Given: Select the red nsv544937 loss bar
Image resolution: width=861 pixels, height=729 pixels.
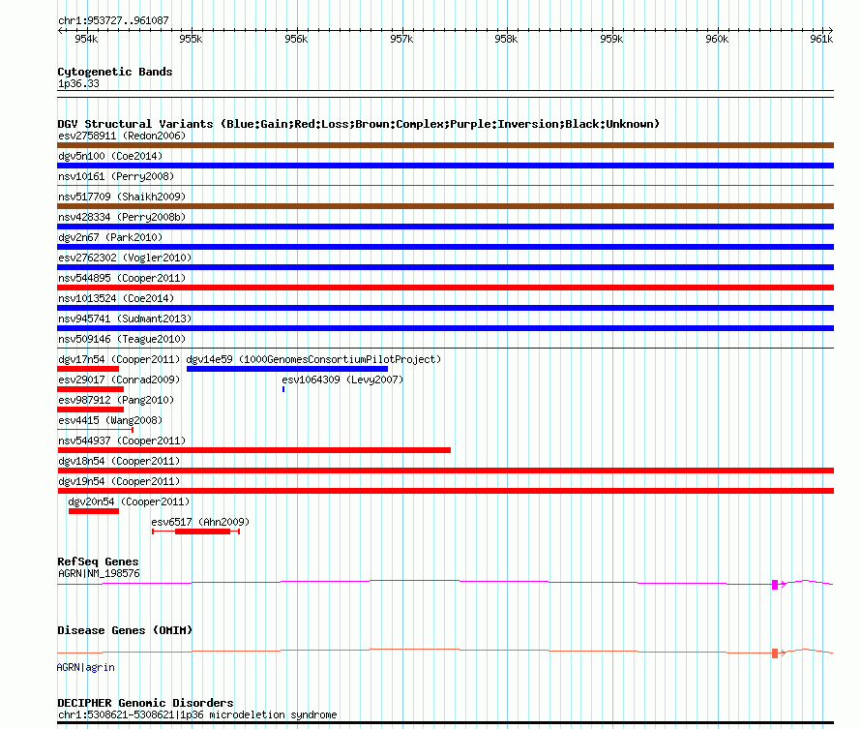Looking at the screenshot, I should coord(253,450).
